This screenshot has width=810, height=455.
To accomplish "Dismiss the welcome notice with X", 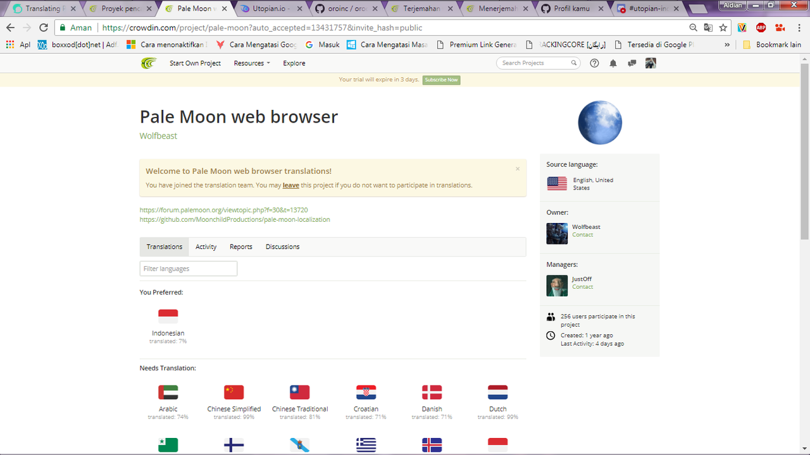I will click(x=518, y=169).
